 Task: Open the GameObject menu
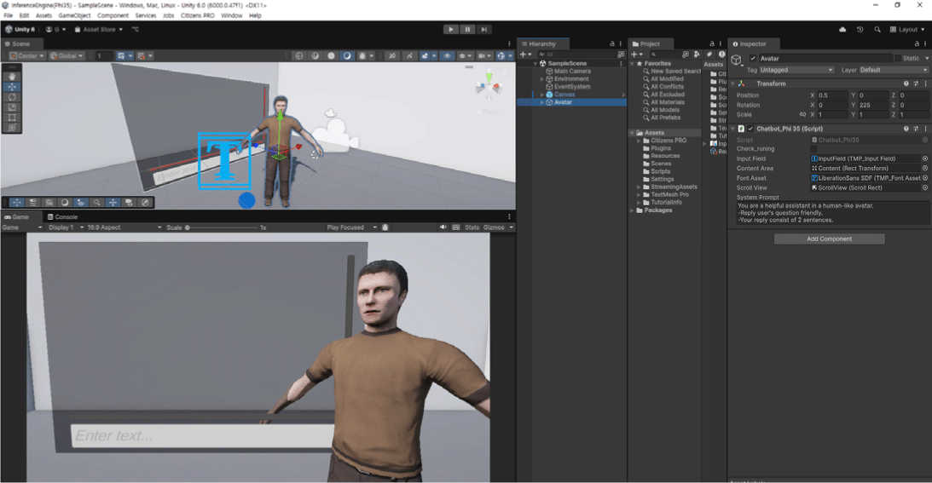[74, 15]
